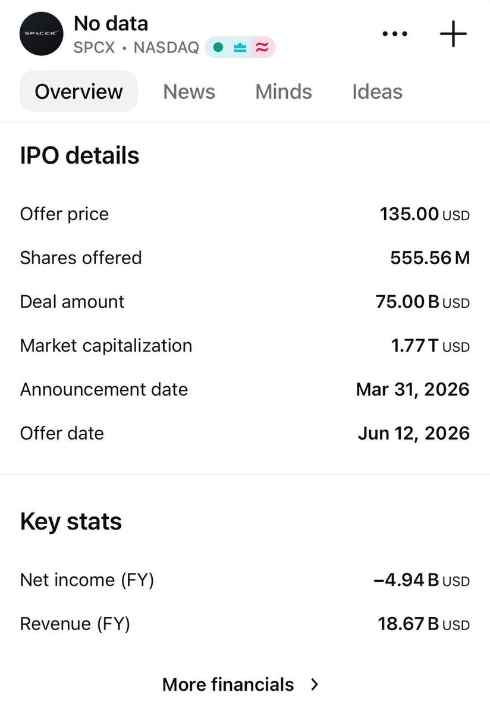This screenshot has width=490, height=714.
Task: Add symbol with the plus icon
Action: point(454,34)
